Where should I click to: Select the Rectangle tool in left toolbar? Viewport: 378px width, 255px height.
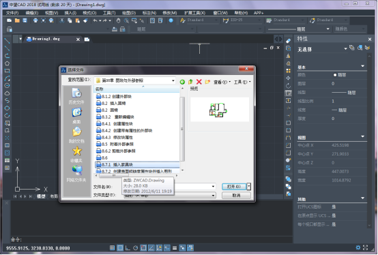7,71
